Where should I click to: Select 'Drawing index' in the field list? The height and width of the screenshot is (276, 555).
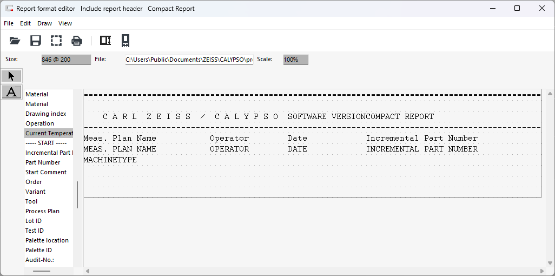[x=46, y=114]
